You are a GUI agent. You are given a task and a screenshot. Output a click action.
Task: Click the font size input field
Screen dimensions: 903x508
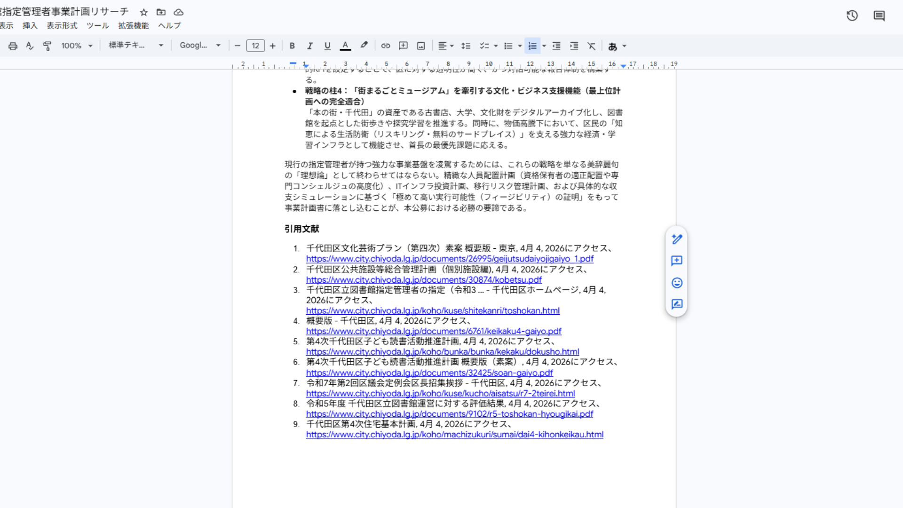click(255, 46)
